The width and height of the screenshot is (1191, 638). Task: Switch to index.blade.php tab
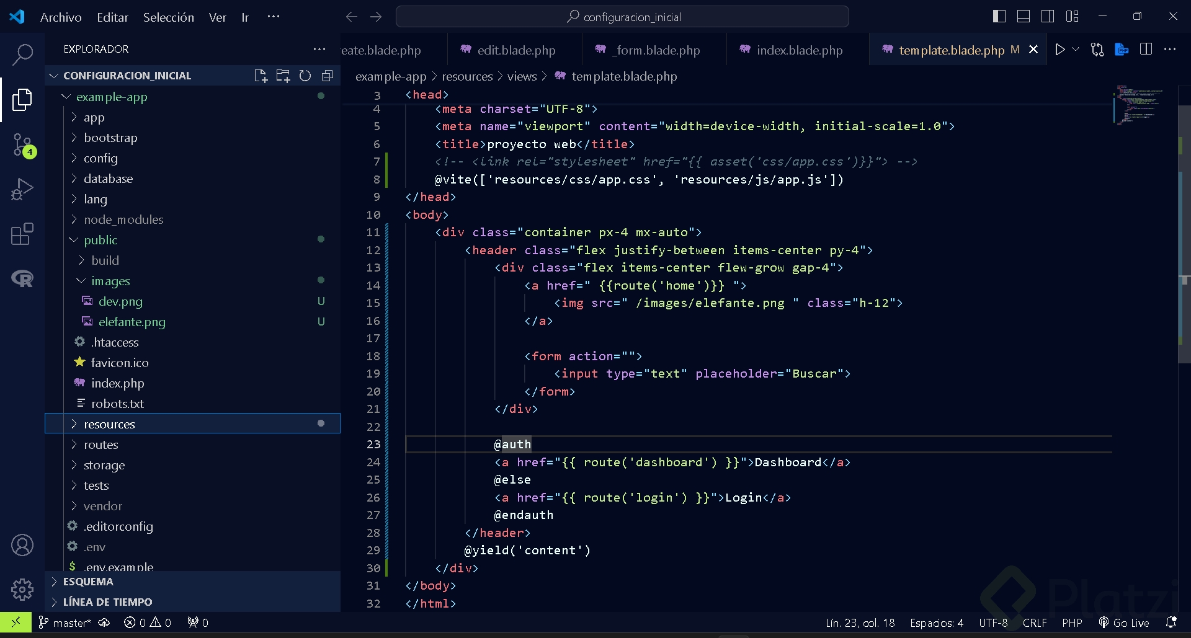coord(799,50)
